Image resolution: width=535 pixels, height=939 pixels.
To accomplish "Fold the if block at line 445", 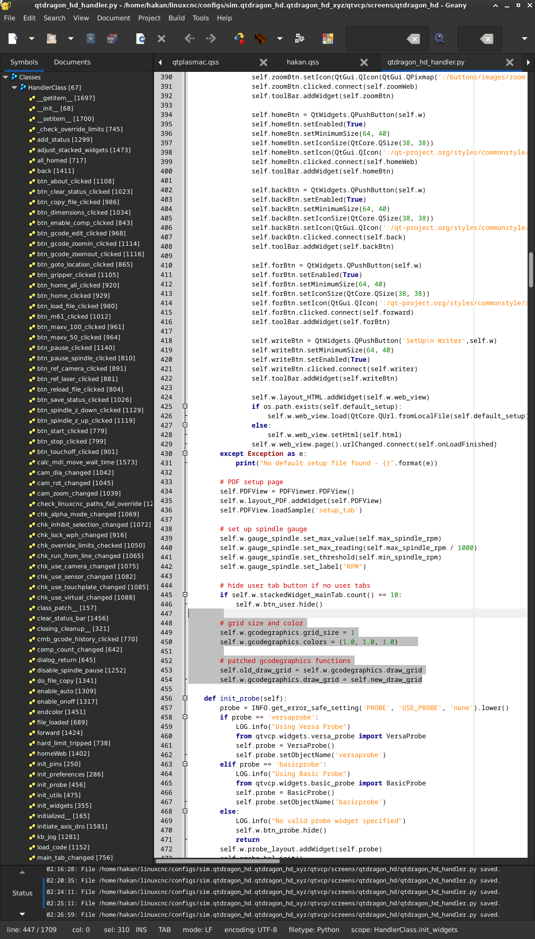I will [x=185, y=595].
